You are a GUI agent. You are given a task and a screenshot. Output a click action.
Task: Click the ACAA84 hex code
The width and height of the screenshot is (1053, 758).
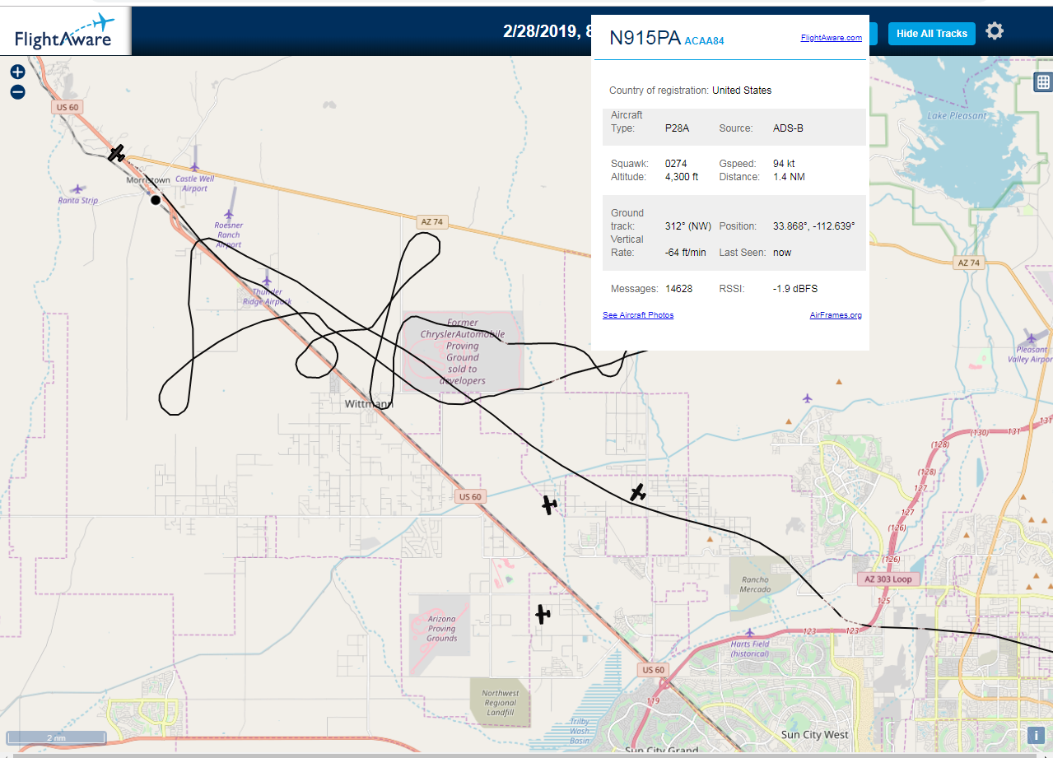click(705, 41)
